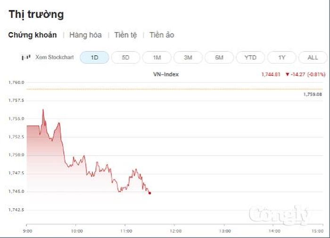Click the red last-price dot on chart
This screenshot has width=330, height=238.
(x=149, y=193)
